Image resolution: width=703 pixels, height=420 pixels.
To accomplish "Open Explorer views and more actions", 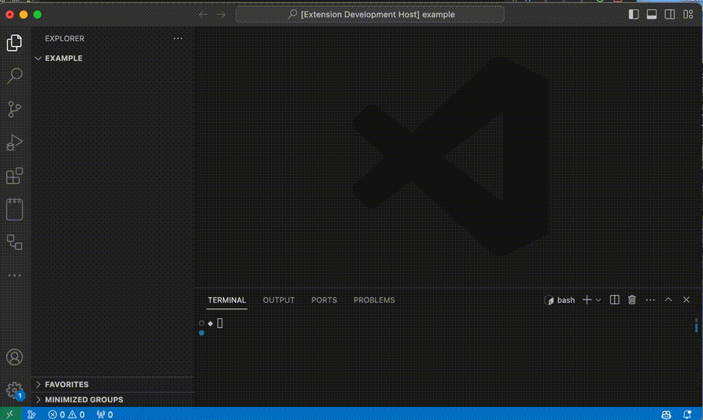I will coord(178,38).
